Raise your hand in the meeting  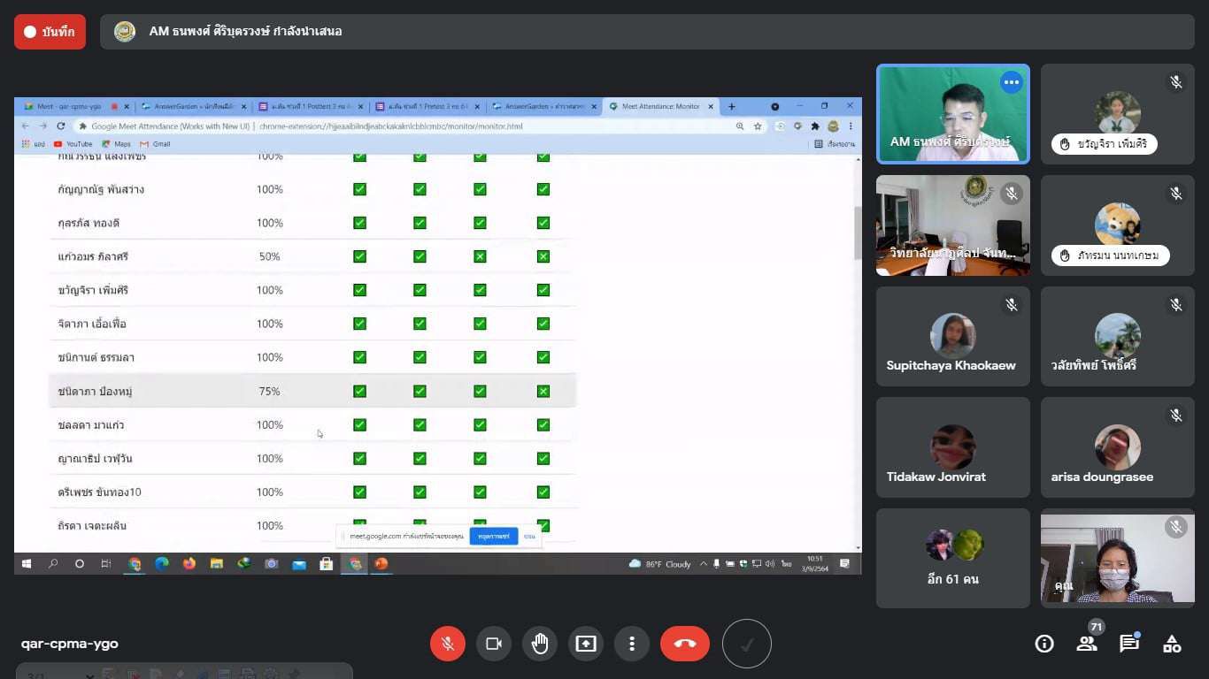540,644
